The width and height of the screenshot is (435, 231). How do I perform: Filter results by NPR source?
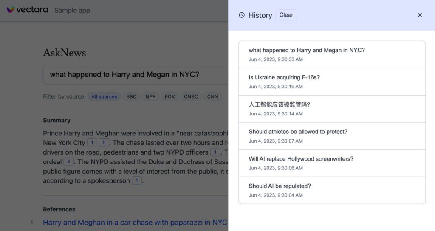click(x=150, y=96)
